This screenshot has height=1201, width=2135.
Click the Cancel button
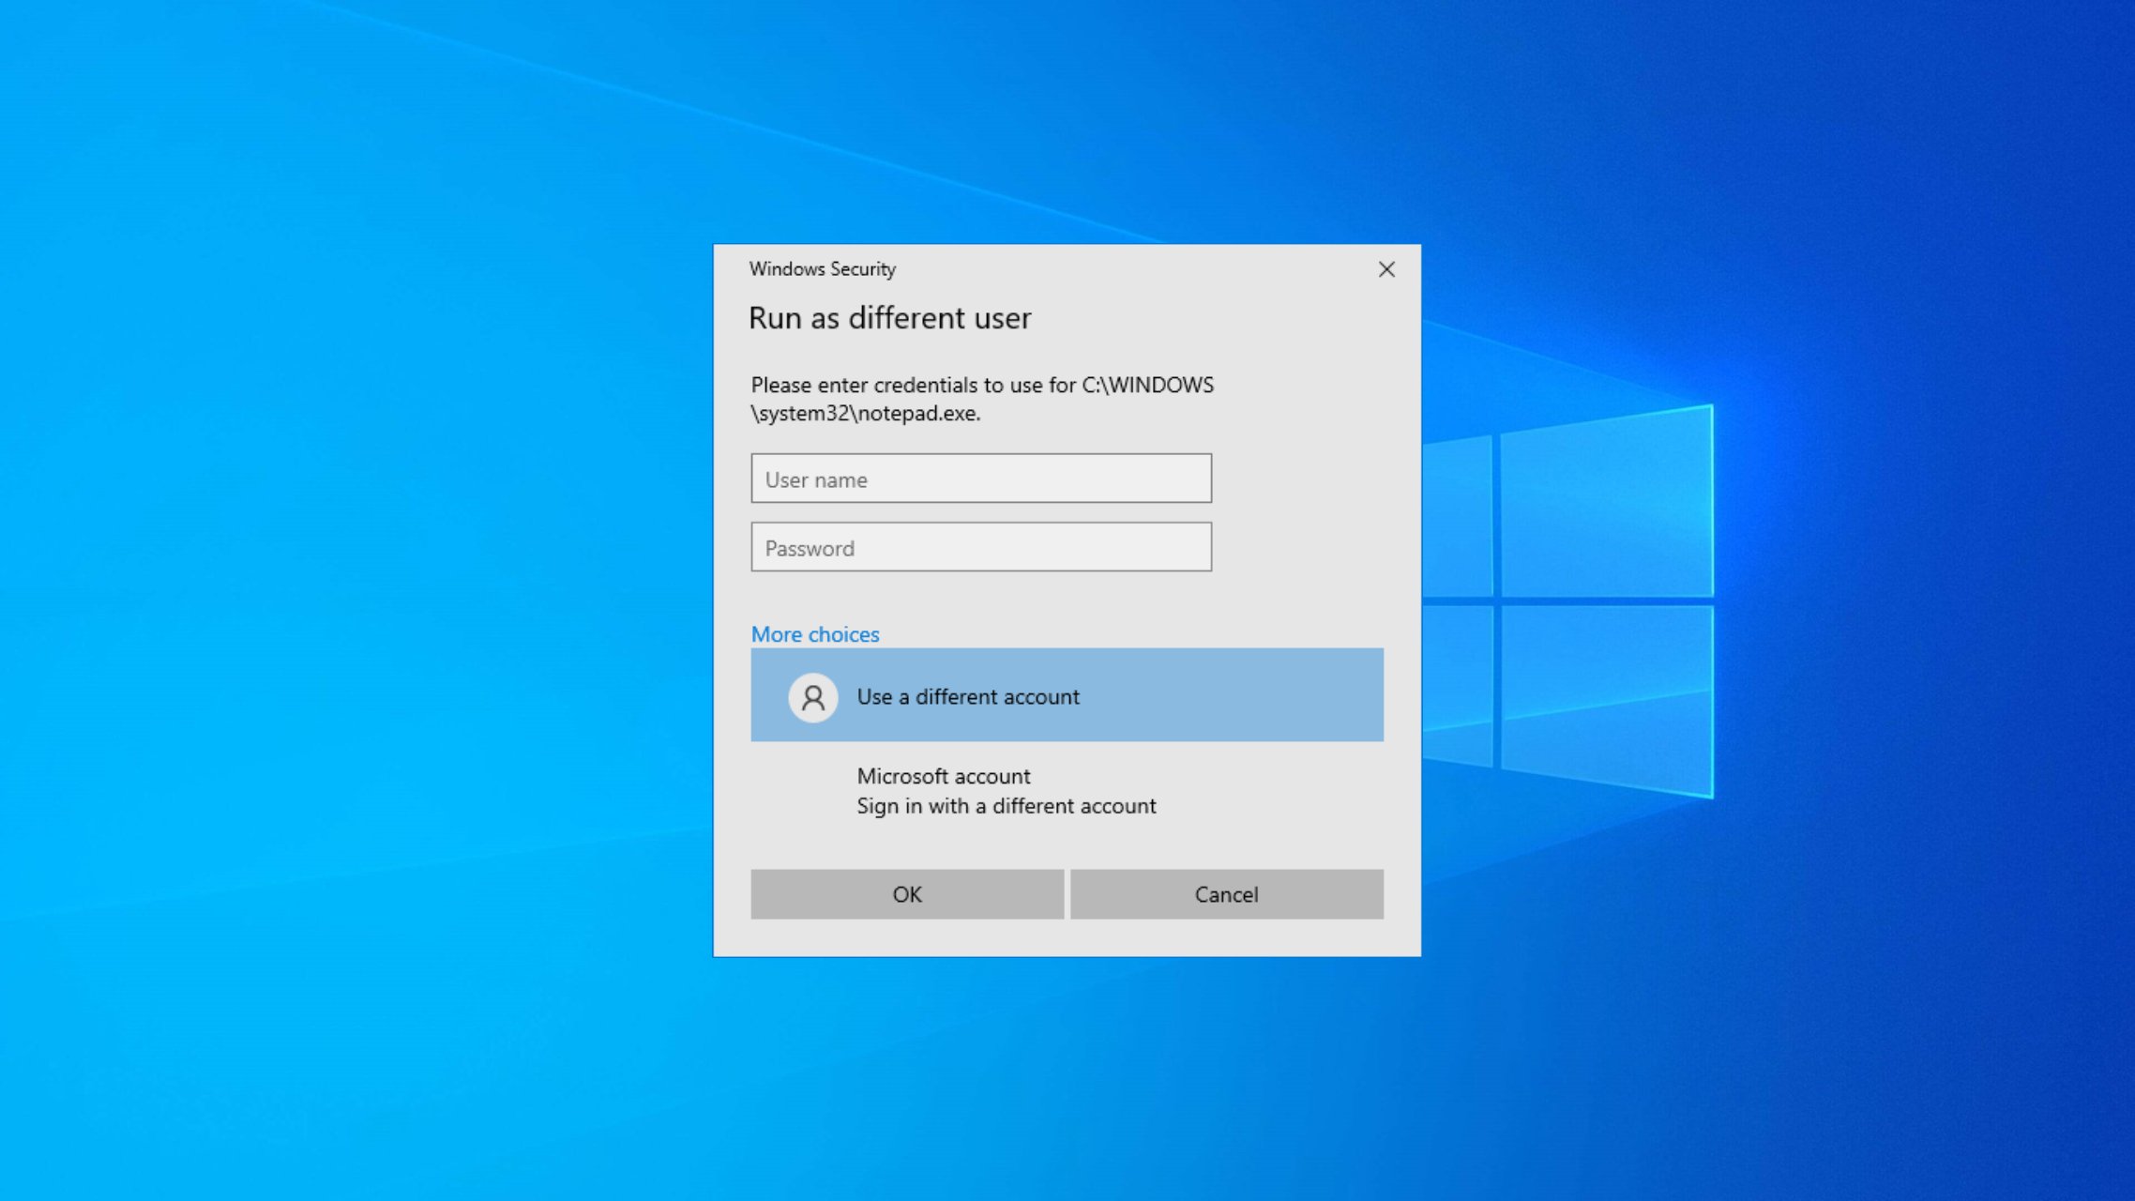click(1227, 894)
